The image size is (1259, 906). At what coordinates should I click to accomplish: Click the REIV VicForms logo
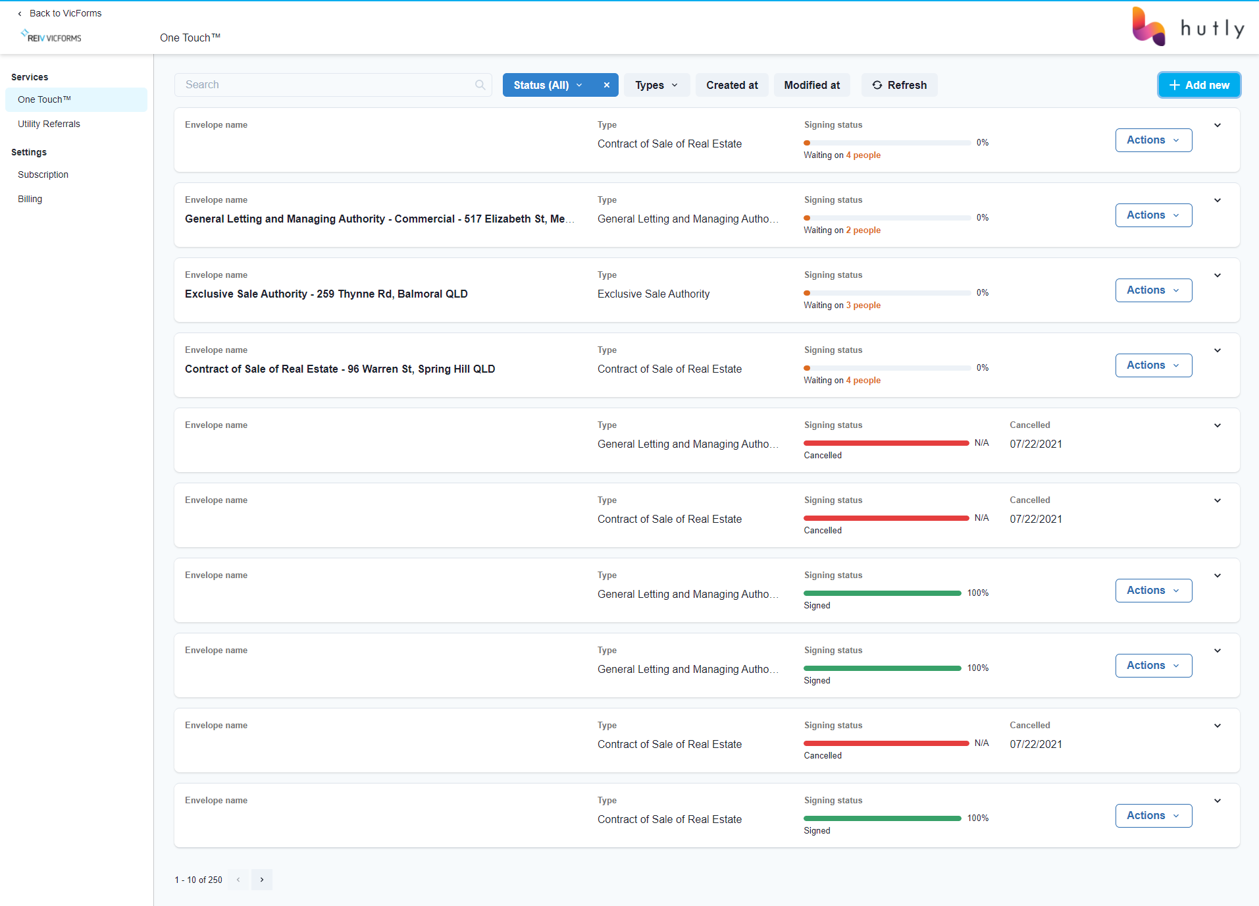pyautogui.click(x=51, y=37)
